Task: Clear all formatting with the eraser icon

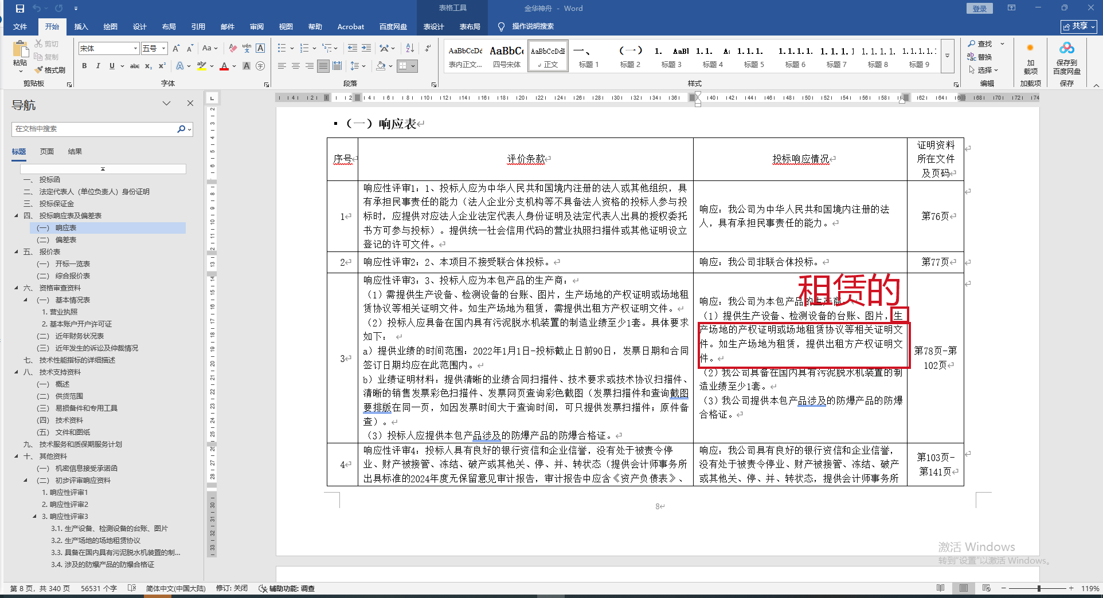Action: click(232, 49)
